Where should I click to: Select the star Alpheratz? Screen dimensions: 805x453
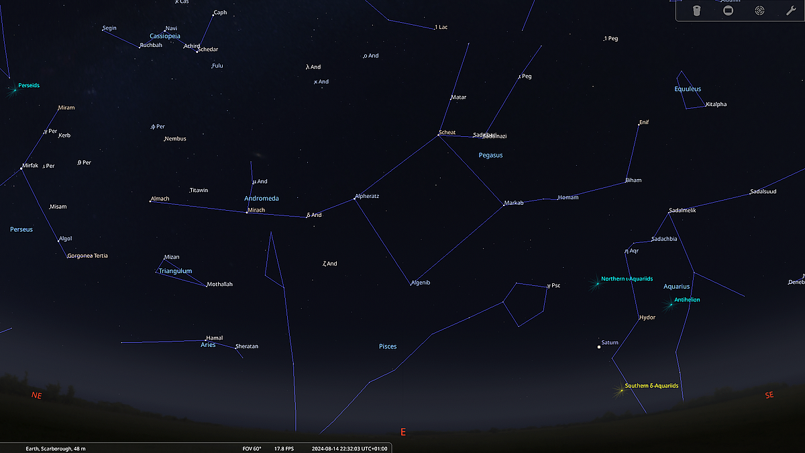point(354,199)
